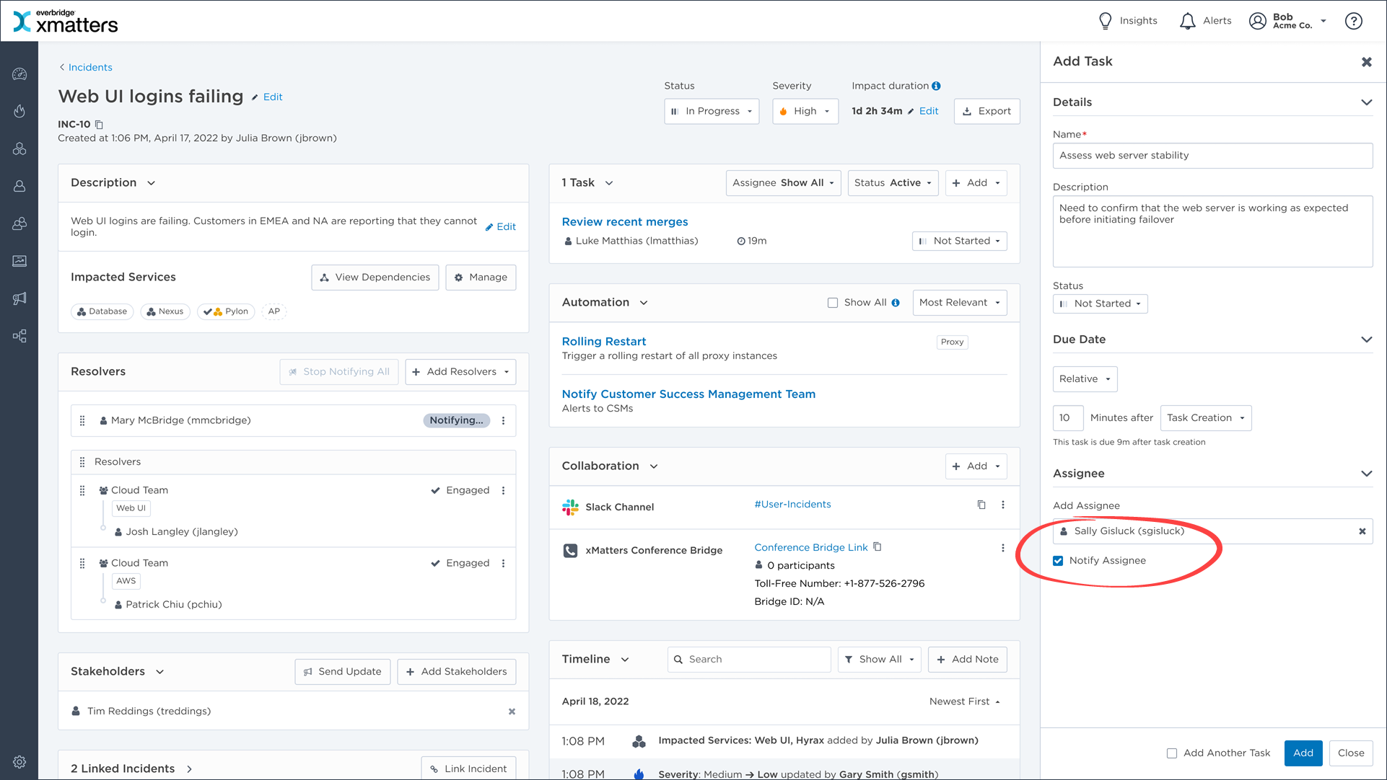
Task: Open xMatters Conference Bridge more options
Action: click(x=1003, y=548)
